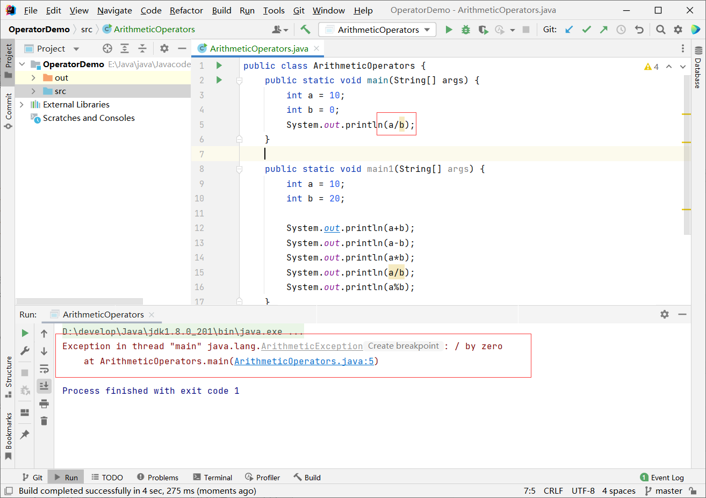Open the Problems tool window
The image size is (706, 498).
[157, 477]
